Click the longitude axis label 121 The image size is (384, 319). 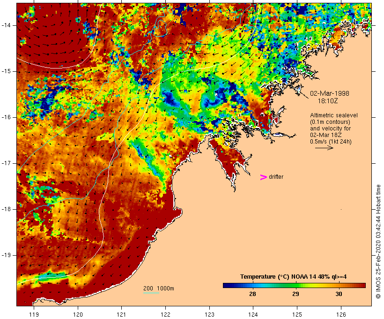pyautogui.click(x=122, y=314)
